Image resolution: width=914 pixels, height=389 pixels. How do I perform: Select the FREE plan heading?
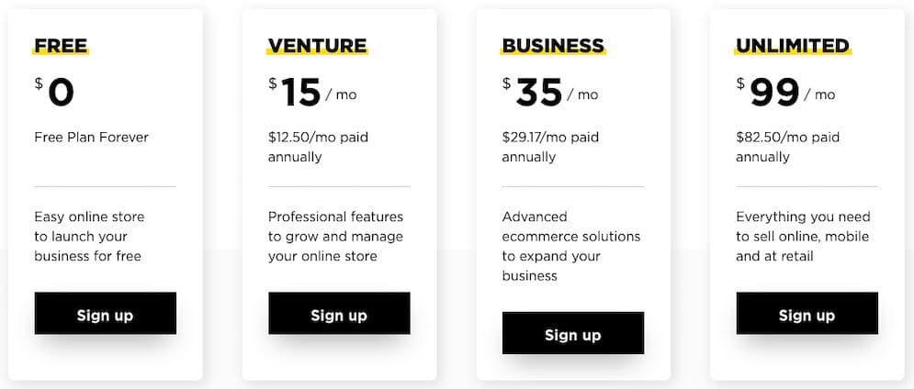pos(61,46)
